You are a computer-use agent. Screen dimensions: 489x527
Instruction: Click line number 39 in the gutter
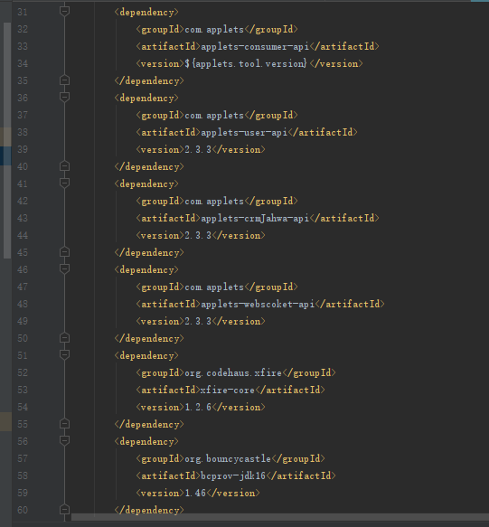pyautogui.click(x=23, y=149)
